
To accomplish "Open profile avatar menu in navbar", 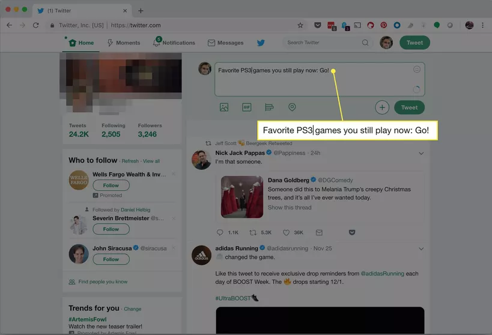I will coord(386,43).
